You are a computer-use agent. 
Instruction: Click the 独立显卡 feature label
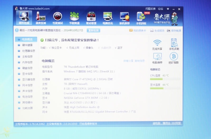[x=57, y=48]
